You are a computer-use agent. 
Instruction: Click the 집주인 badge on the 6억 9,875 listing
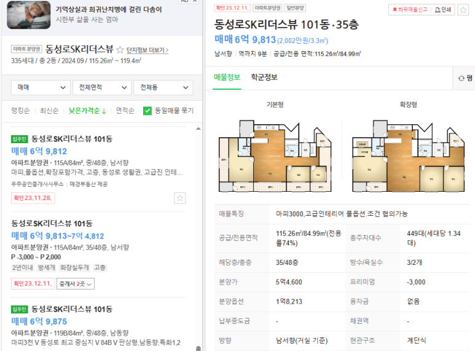click(x=20, y=309)
